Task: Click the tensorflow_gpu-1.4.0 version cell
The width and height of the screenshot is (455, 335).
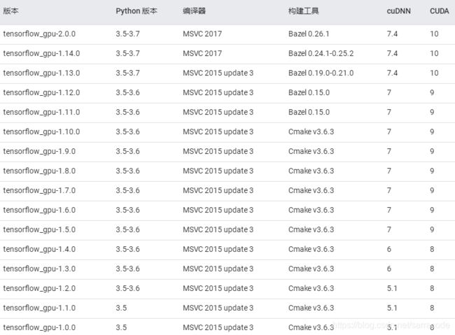Action: tap(39, 249)
